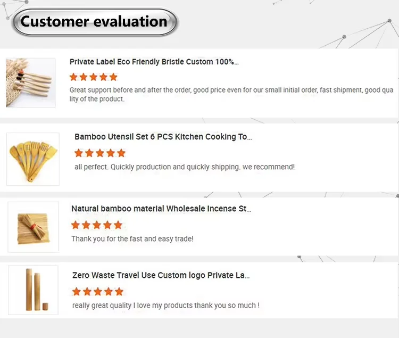Open Zero Waste Travel Use title
This screenshot has width=399, height=338.
[x=161, y=275]
